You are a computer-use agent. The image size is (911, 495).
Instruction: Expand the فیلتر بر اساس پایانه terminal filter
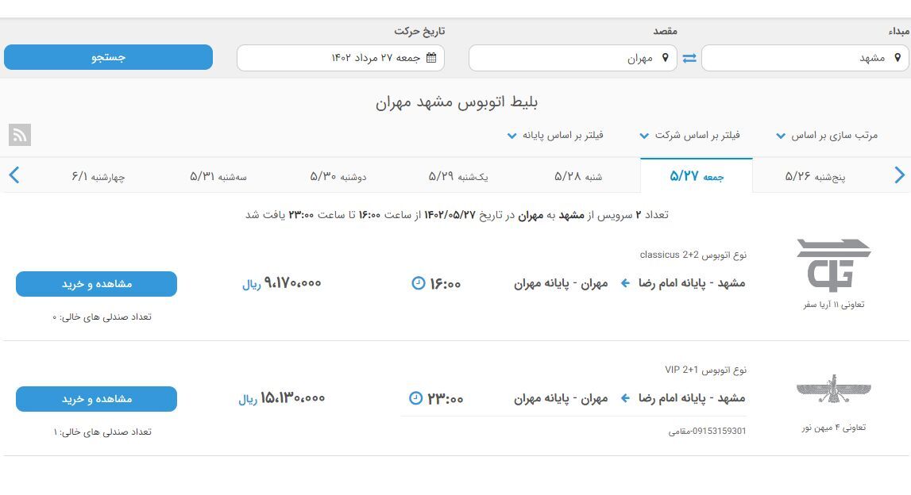[x=558, y=134]
